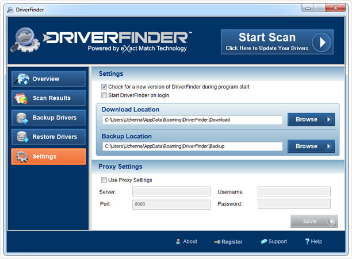Go to Scan Results
The image size is (352, 259).
(48, 98)
